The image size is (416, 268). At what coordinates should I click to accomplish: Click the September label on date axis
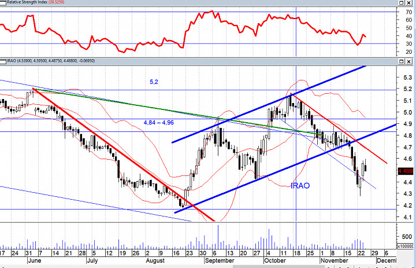(x=220, y=260)
